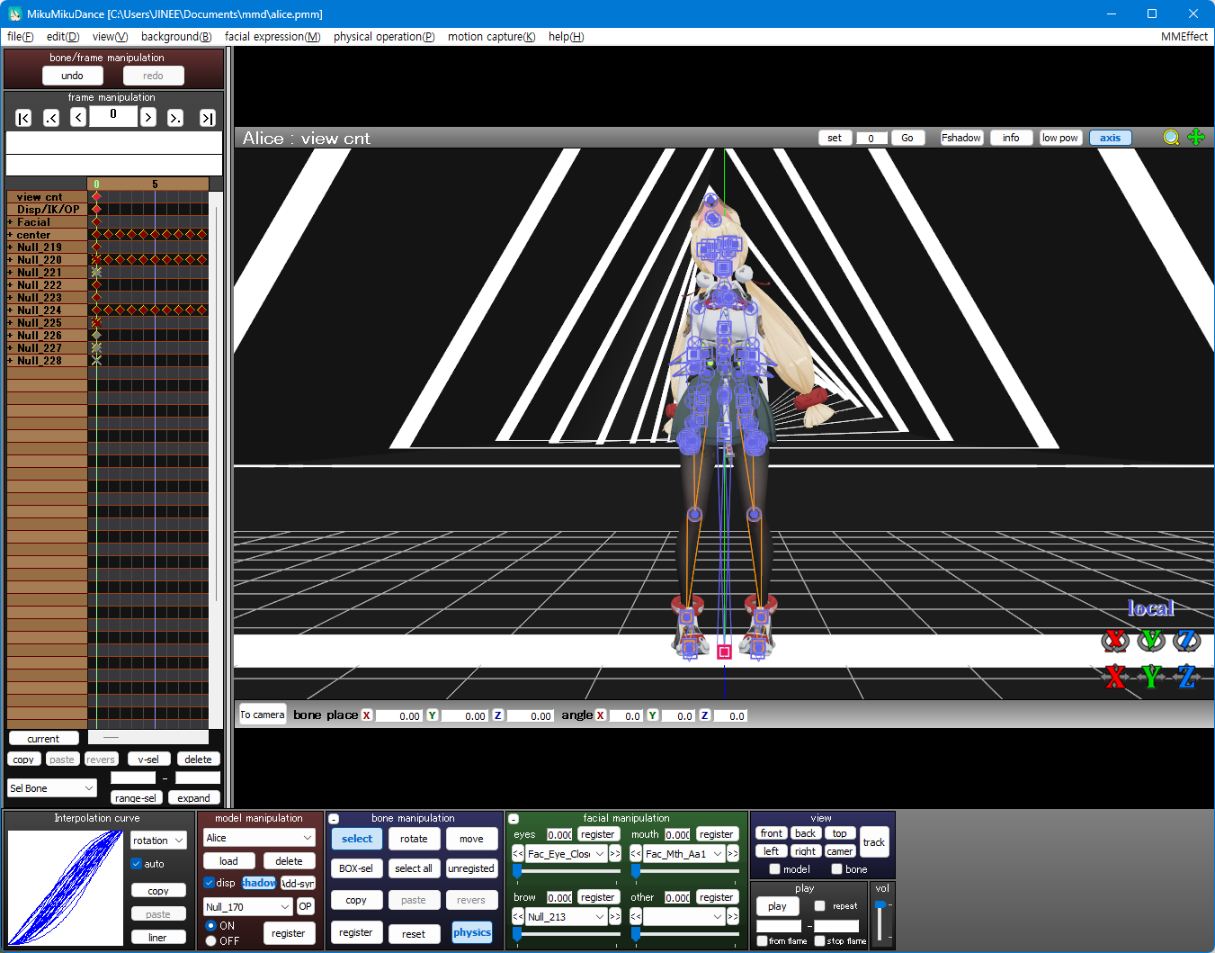This screenshot has width=1215, height=953.
Task: Toggle the auto interpolation checkbox
Action: pyautogui.click(x=137, y=864)
